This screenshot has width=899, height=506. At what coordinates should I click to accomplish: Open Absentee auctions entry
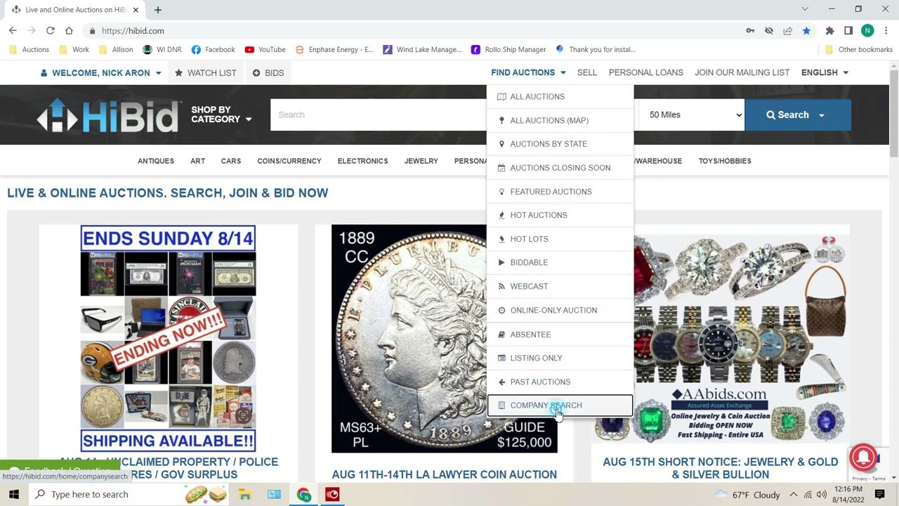coord(560,335)
